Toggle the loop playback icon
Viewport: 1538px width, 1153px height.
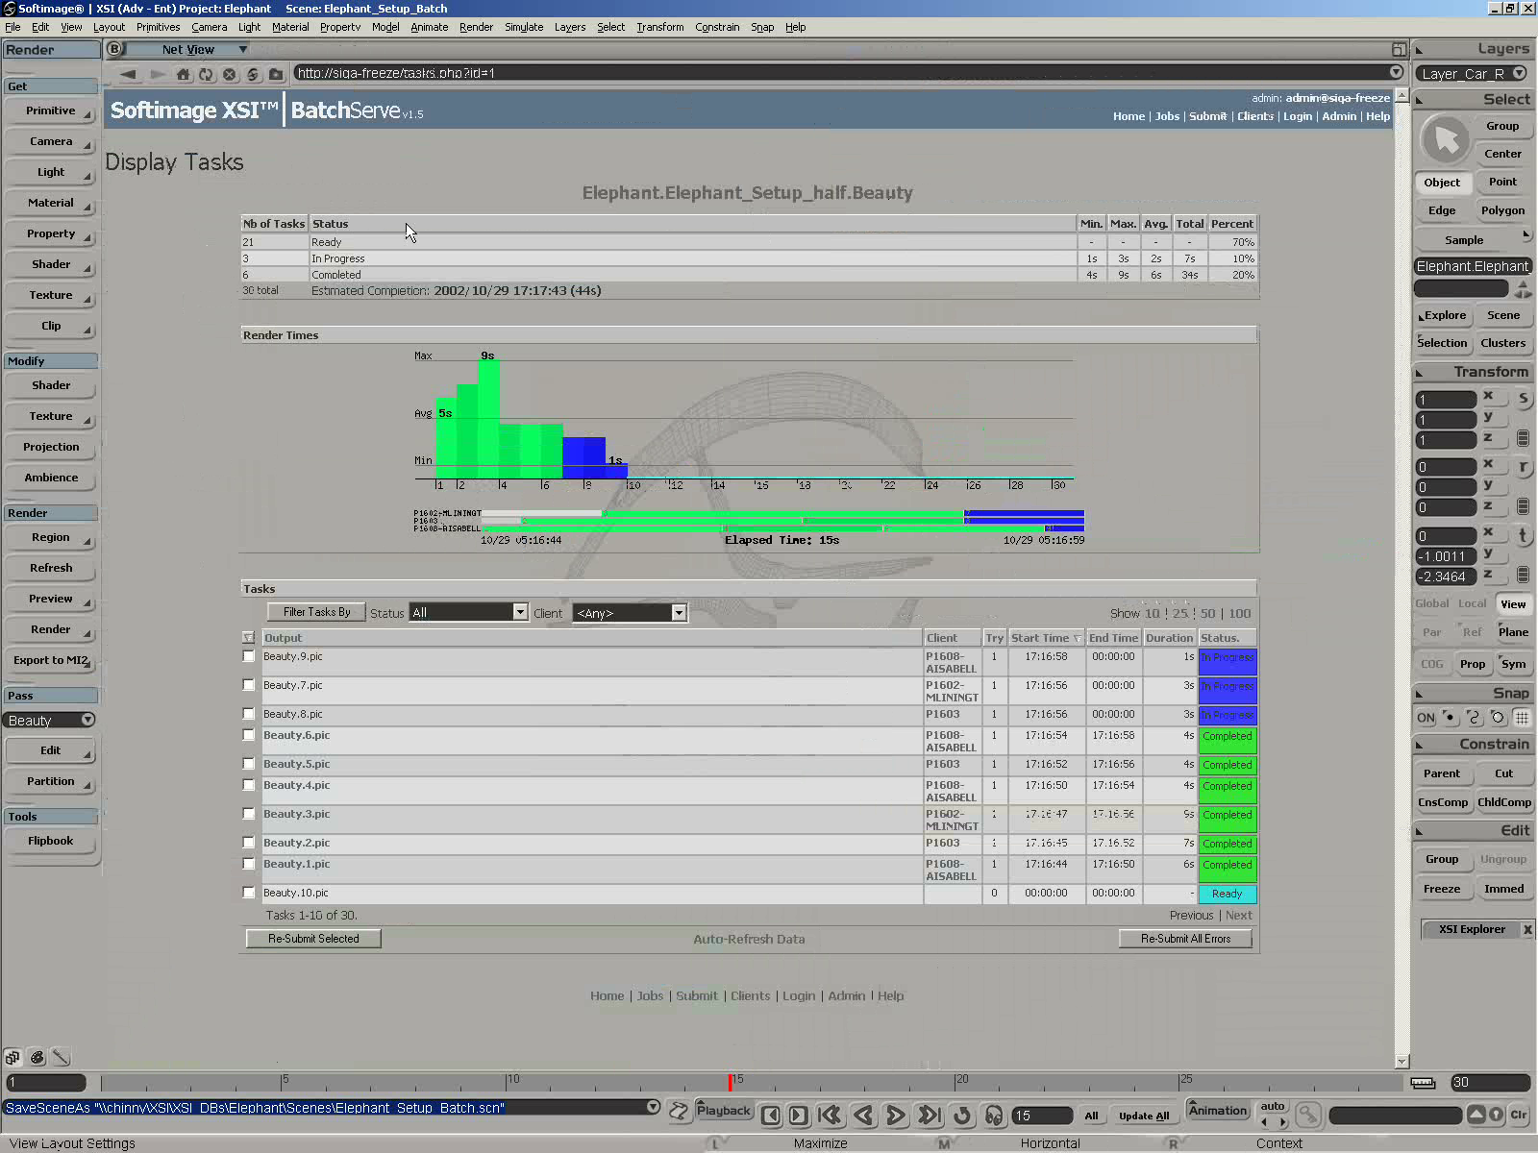tap(961, 1115)
